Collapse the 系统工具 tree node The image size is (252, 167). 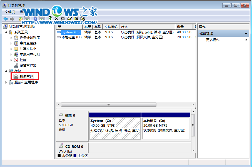pos(6,32)
